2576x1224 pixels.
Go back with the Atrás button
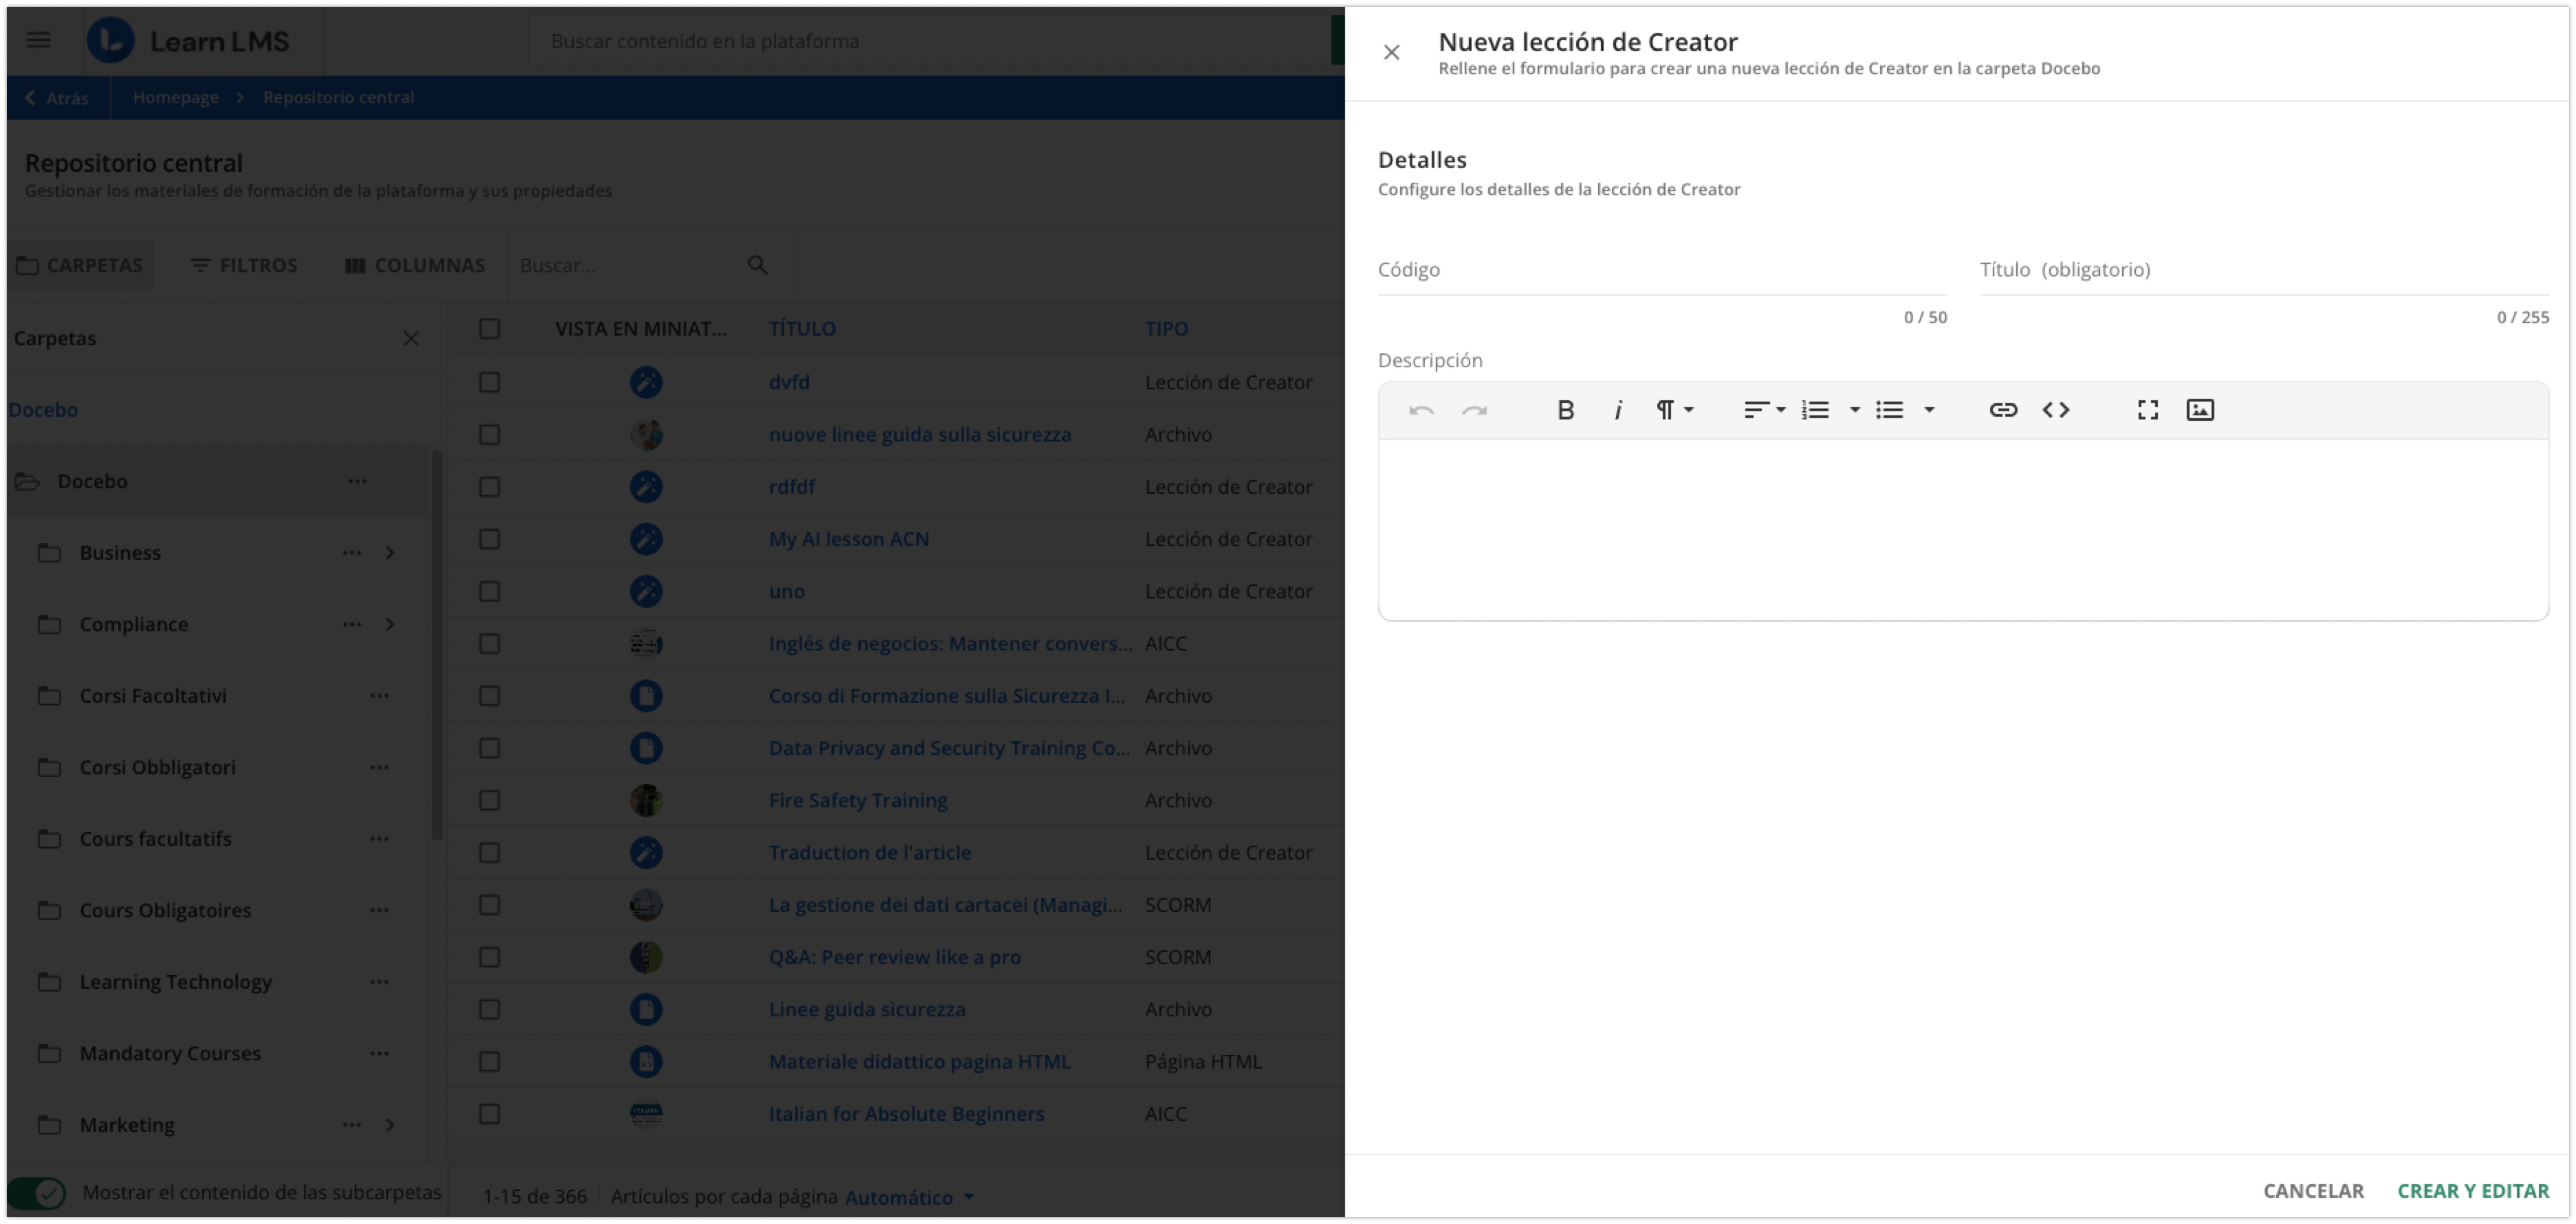pos(57,98)
